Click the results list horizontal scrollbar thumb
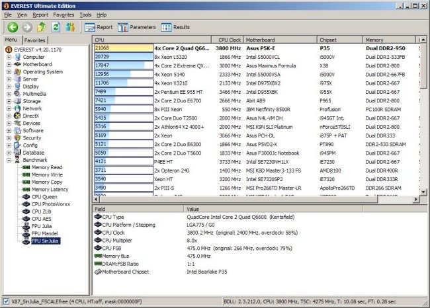 [238, 199]
